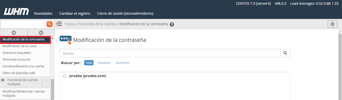Open help icon beside breadcrumb
342x100 pixels.
coord(172,24)
